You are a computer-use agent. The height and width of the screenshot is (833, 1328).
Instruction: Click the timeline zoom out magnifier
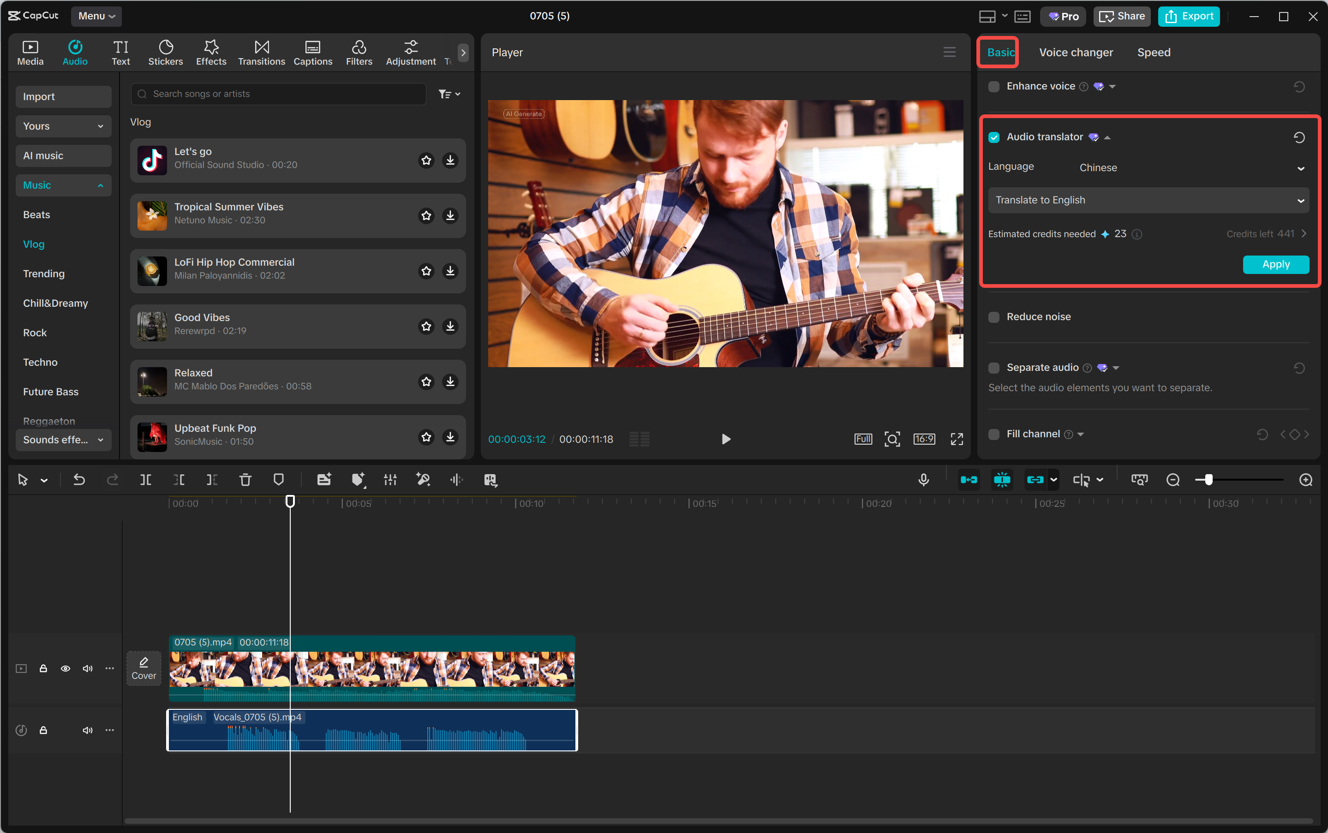click(1172, 480)
